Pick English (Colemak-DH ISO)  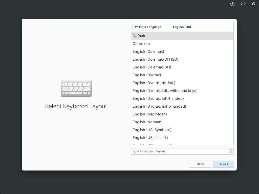[x=182, y=59]
